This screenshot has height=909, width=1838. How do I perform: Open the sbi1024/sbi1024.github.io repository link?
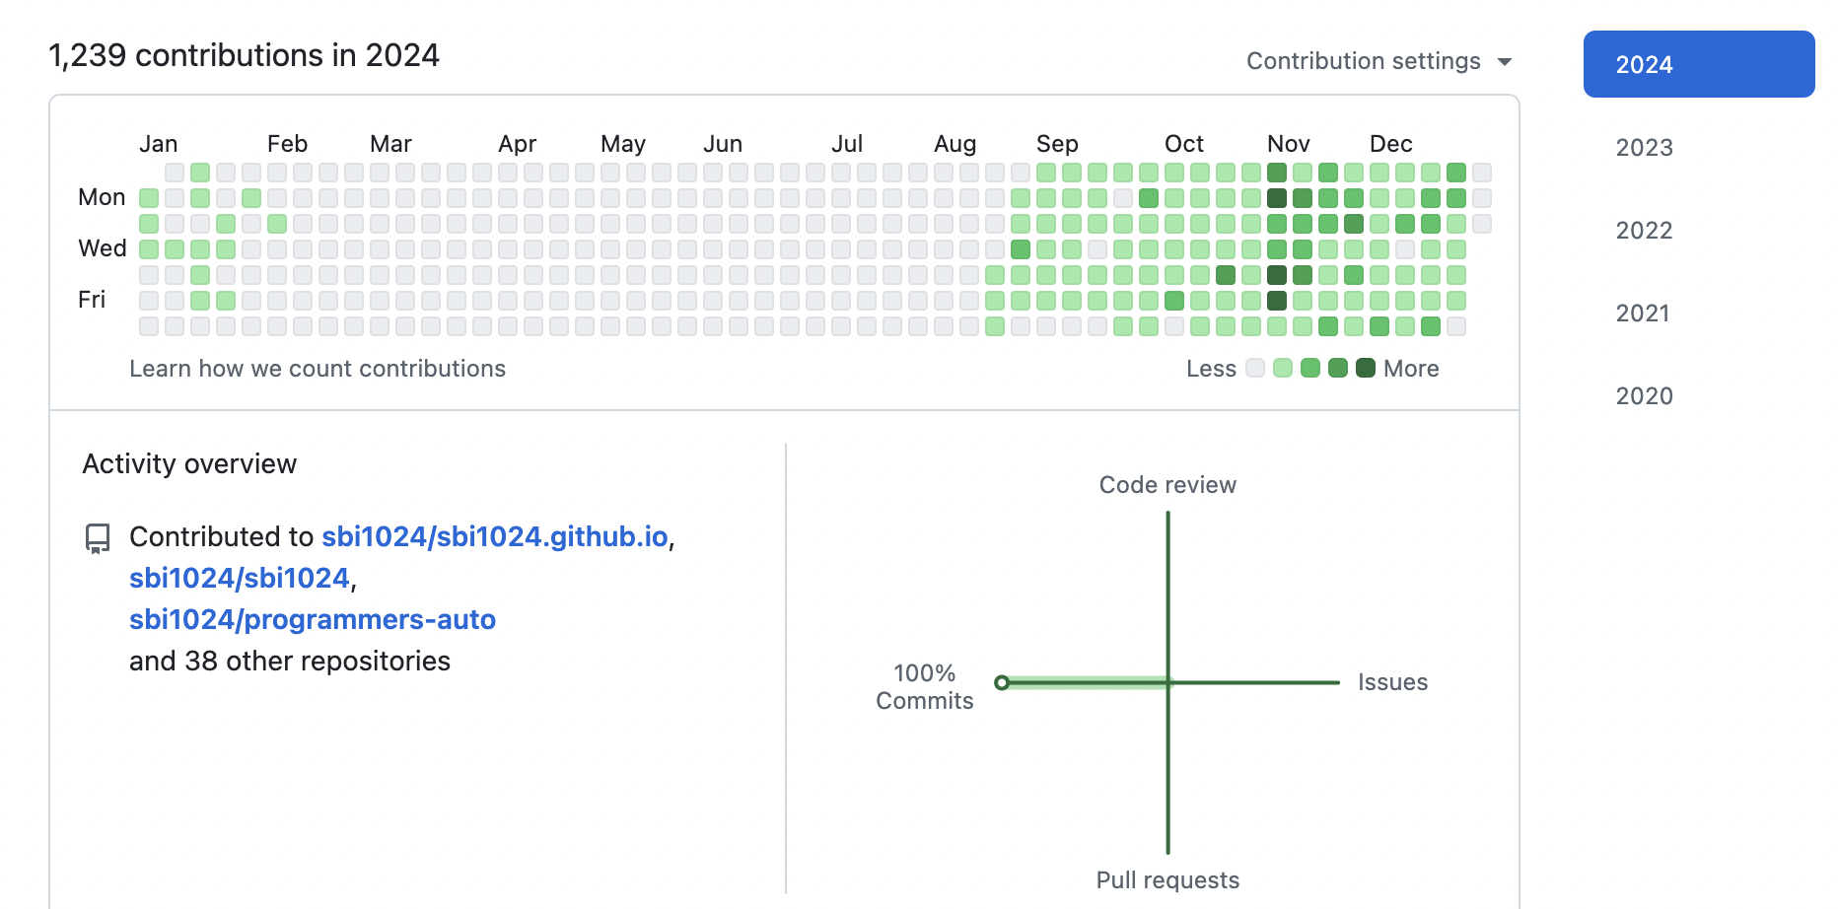pyautogui.click(x=495, y=536)
